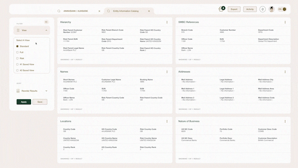Screen dimensions: 298x168
Task: Collapse the filter sidebar with double chevron
Action: [x=46, y=22]
